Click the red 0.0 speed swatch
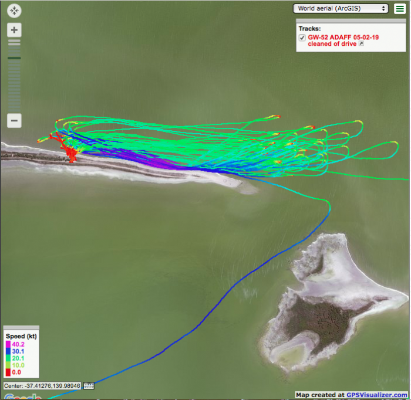 click(8, 372)
